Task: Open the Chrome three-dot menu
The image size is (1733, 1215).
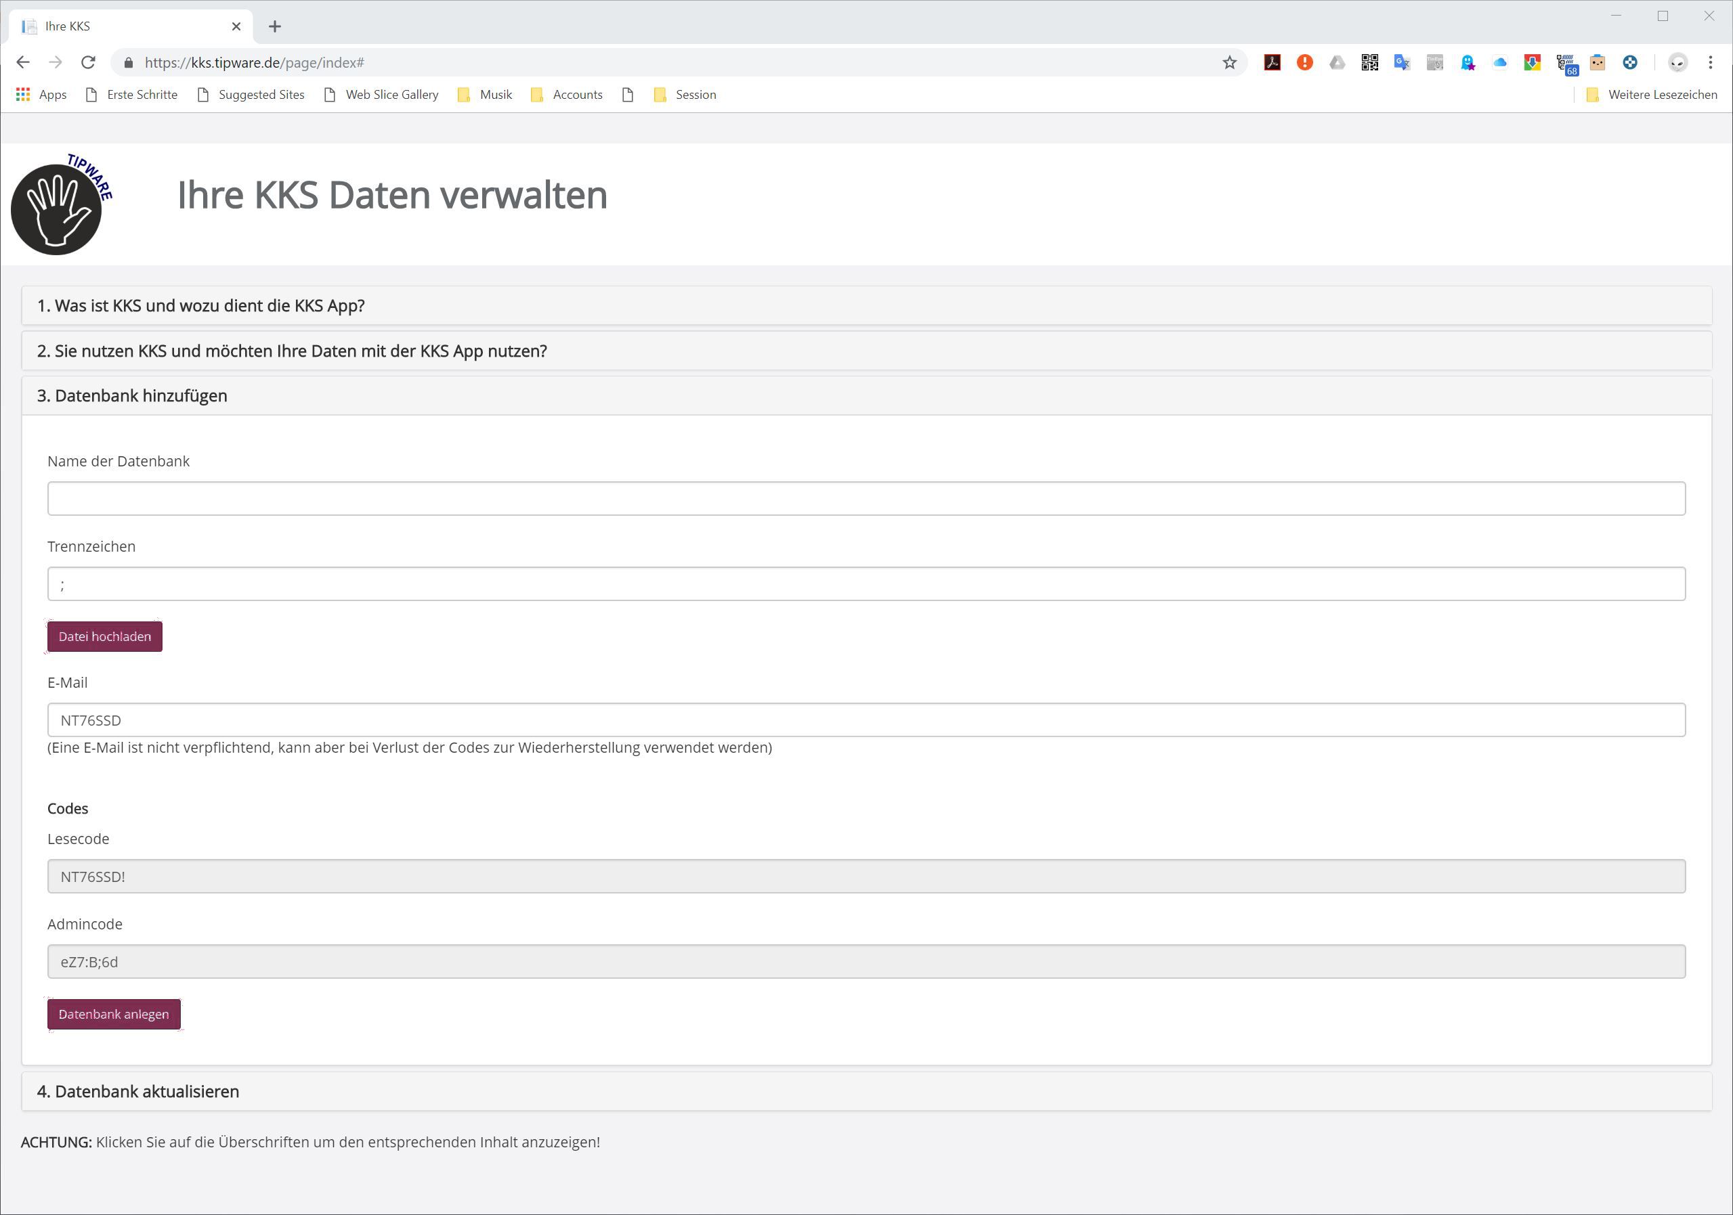Action: pyautogui.click(x=1709, y=62)
